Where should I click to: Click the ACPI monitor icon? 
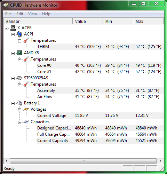tap(19, 34)
